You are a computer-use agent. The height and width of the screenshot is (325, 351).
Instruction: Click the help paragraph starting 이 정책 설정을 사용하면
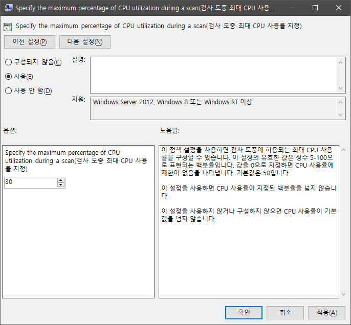[x=247, y=161]
